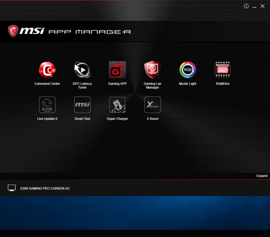Open the Live Update 6 icon
Viewport: 270px width, 237px height.
pyautogui.click(x=47, y=105)
